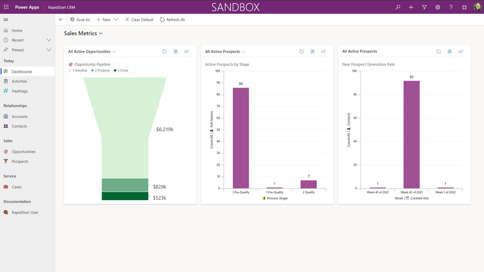Screen dimensions: 484x272
Task: Open the app launcher waffle icon
Action: tap(6, 7)
